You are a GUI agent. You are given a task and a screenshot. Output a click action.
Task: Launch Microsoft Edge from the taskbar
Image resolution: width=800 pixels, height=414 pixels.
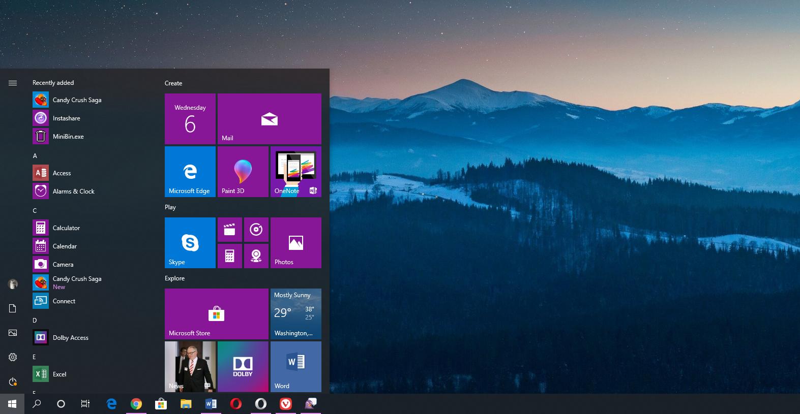(111, 404)
